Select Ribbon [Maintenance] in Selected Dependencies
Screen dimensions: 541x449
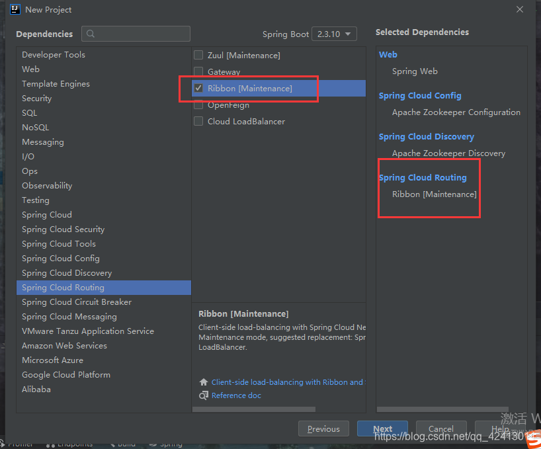[x=434, y=194]
